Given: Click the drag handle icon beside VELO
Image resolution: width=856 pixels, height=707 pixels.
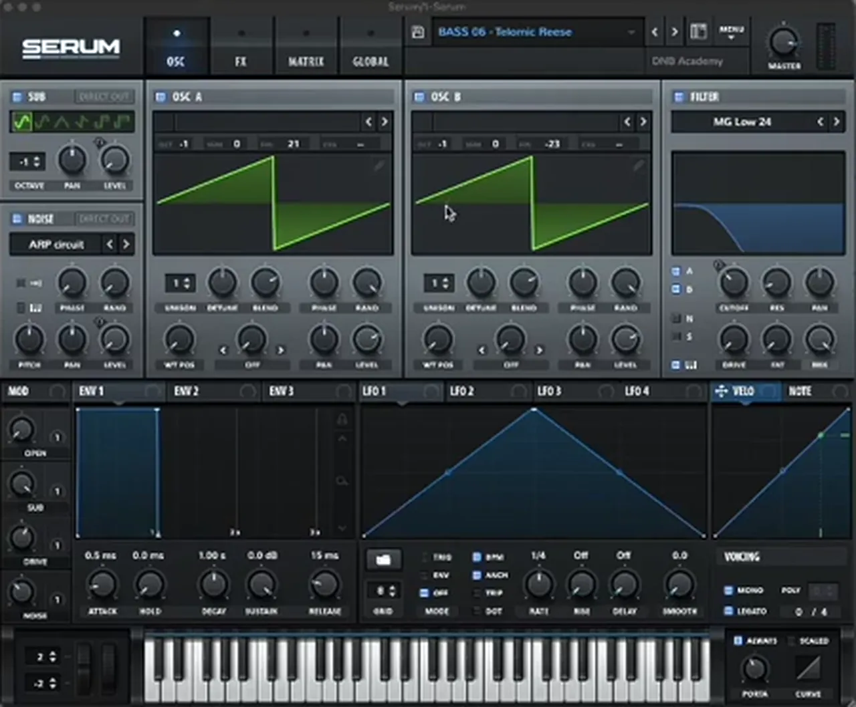Looking at the screenshot, I should point(721,391).
